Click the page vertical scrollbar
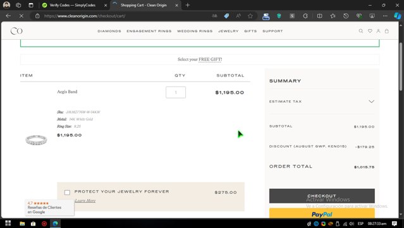This screenshot has height=228, width=404. pyautogui.click(x=401, y=67)
